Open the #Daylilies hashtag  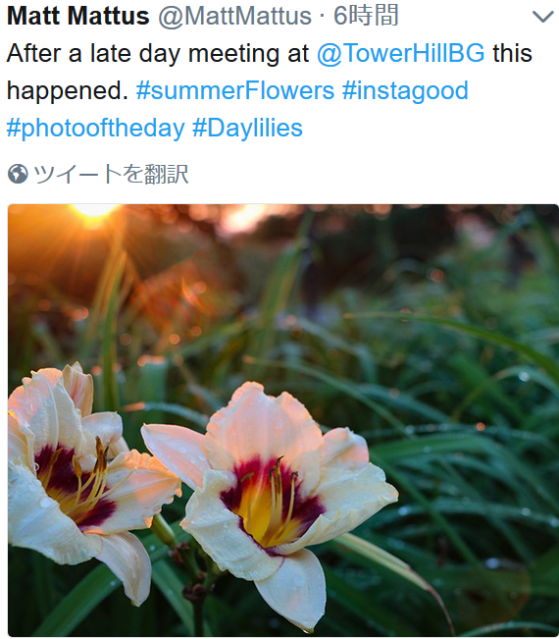[x=247, y=128]
